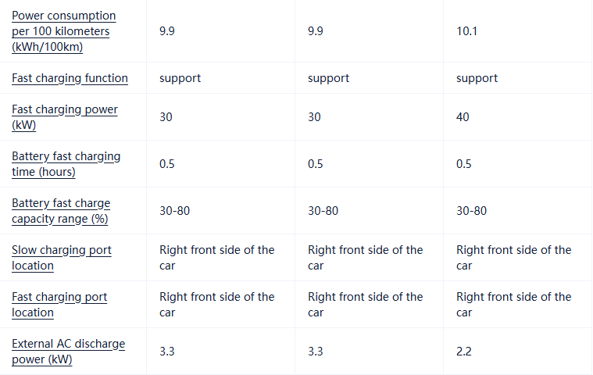
Task: Select the 9.9 value in middle data column
Action: click(316, 31)
